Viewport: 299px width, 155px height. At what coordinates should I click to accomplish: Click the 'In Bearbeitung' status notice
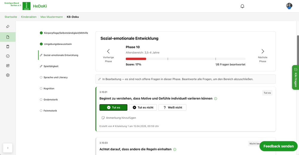pos(186,79)
